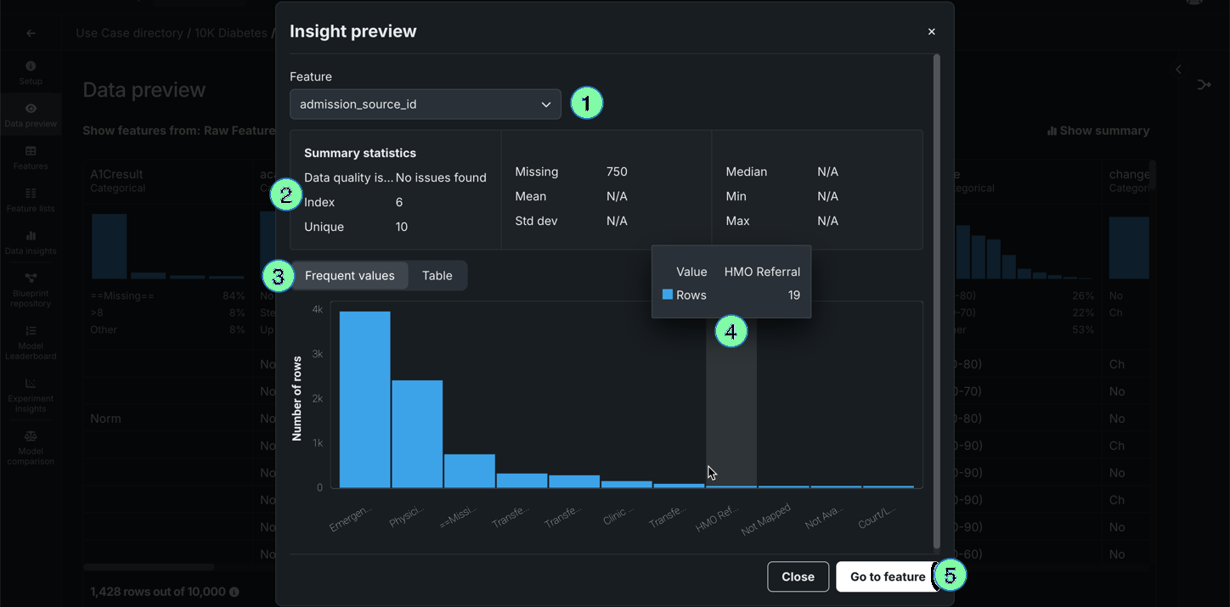
Task: Click the ==Missing== bar in the chart
Action: (x=469, y=470)
